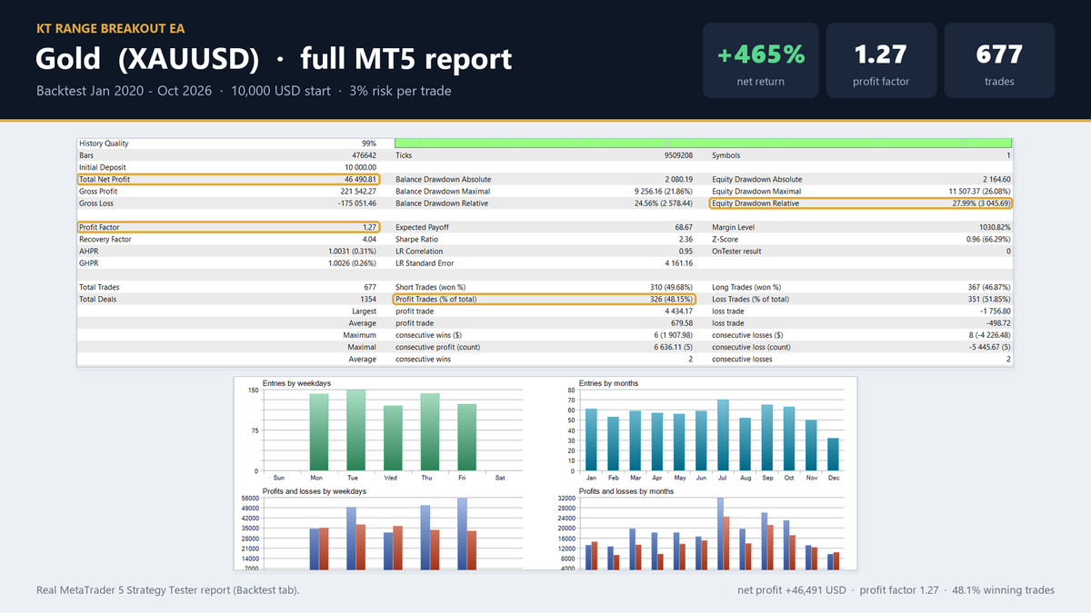Select Equity Drawdown Maximal 11 507.37 (26.08%)
1091x613 pixels.
point(980,192)
